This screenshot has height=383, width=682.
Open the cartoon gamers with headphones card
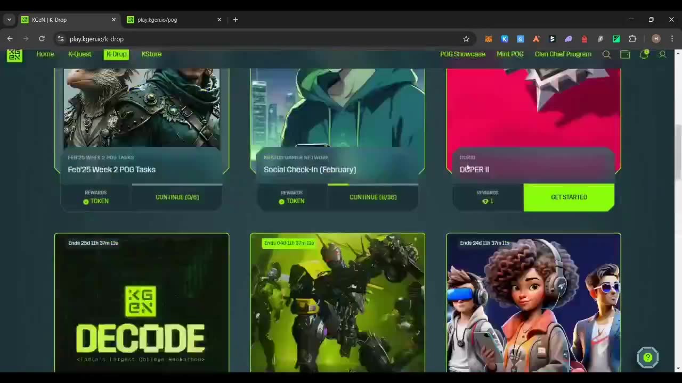[x=533, y=303]
